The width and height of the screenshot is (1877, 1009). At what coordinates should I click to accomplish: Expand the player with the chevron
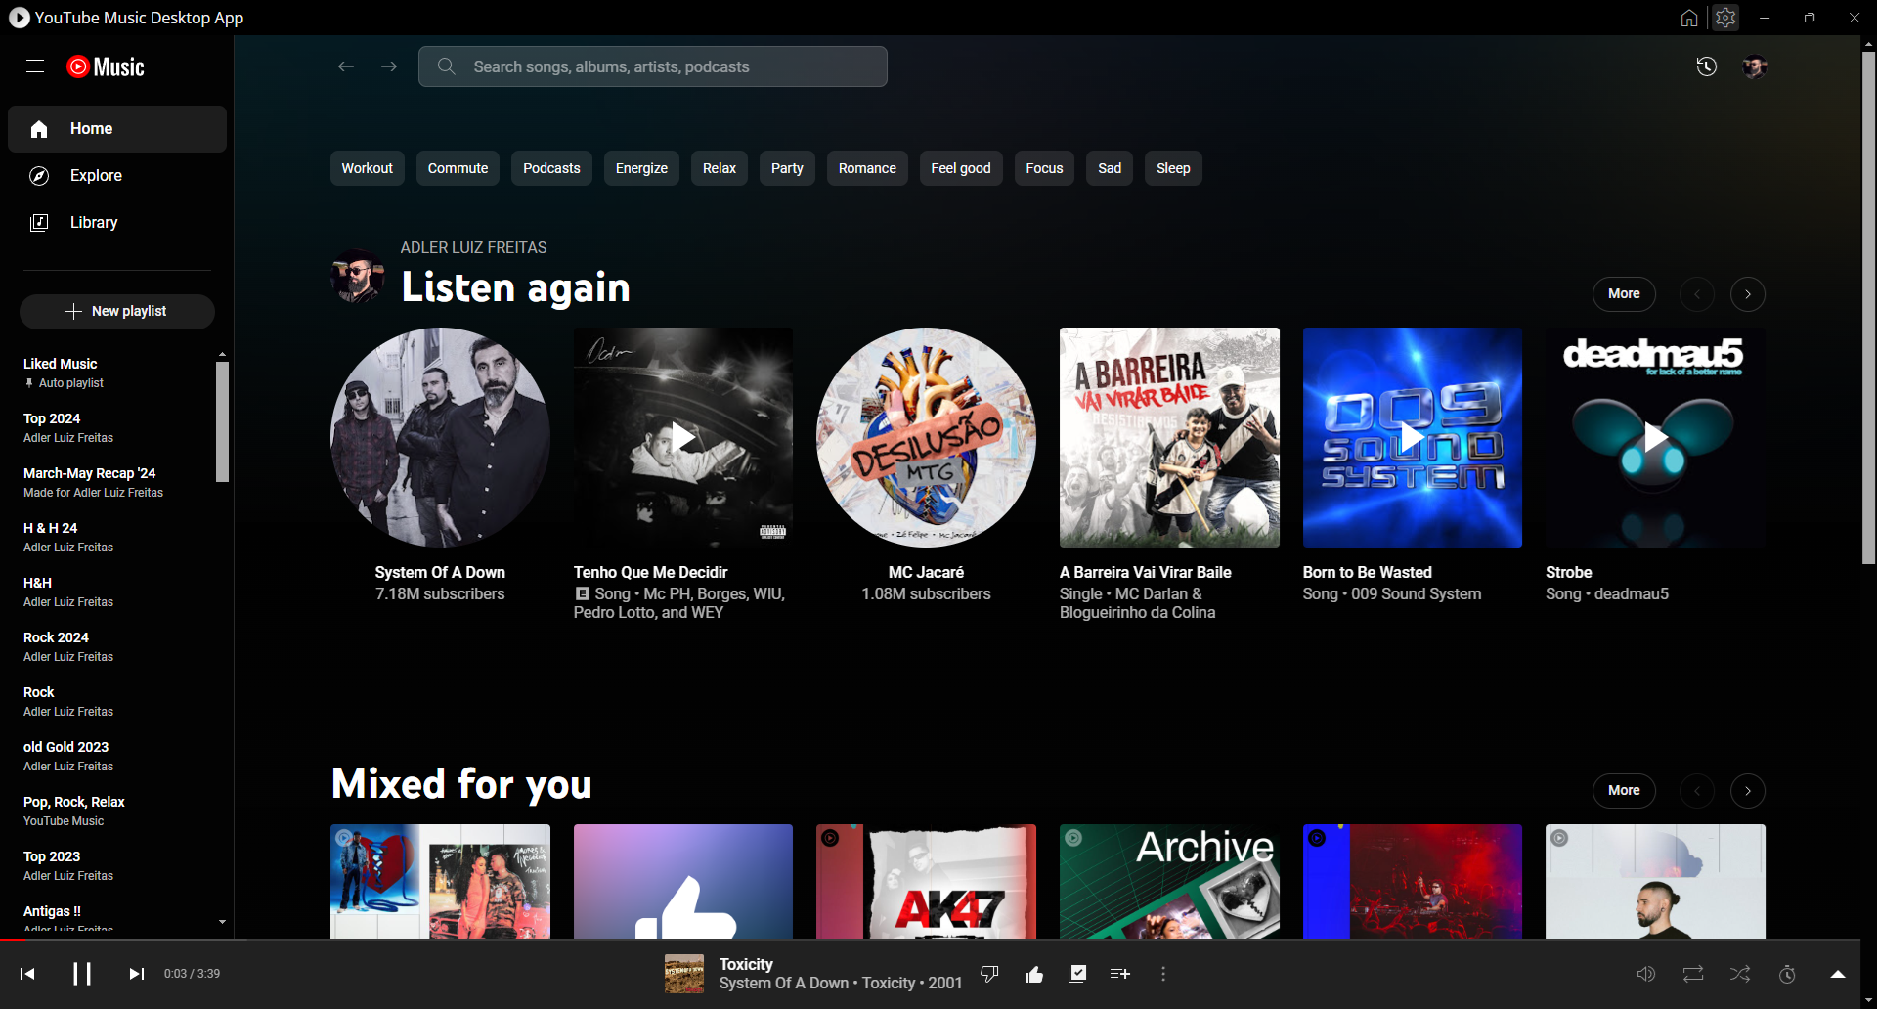pos(1838,973)
